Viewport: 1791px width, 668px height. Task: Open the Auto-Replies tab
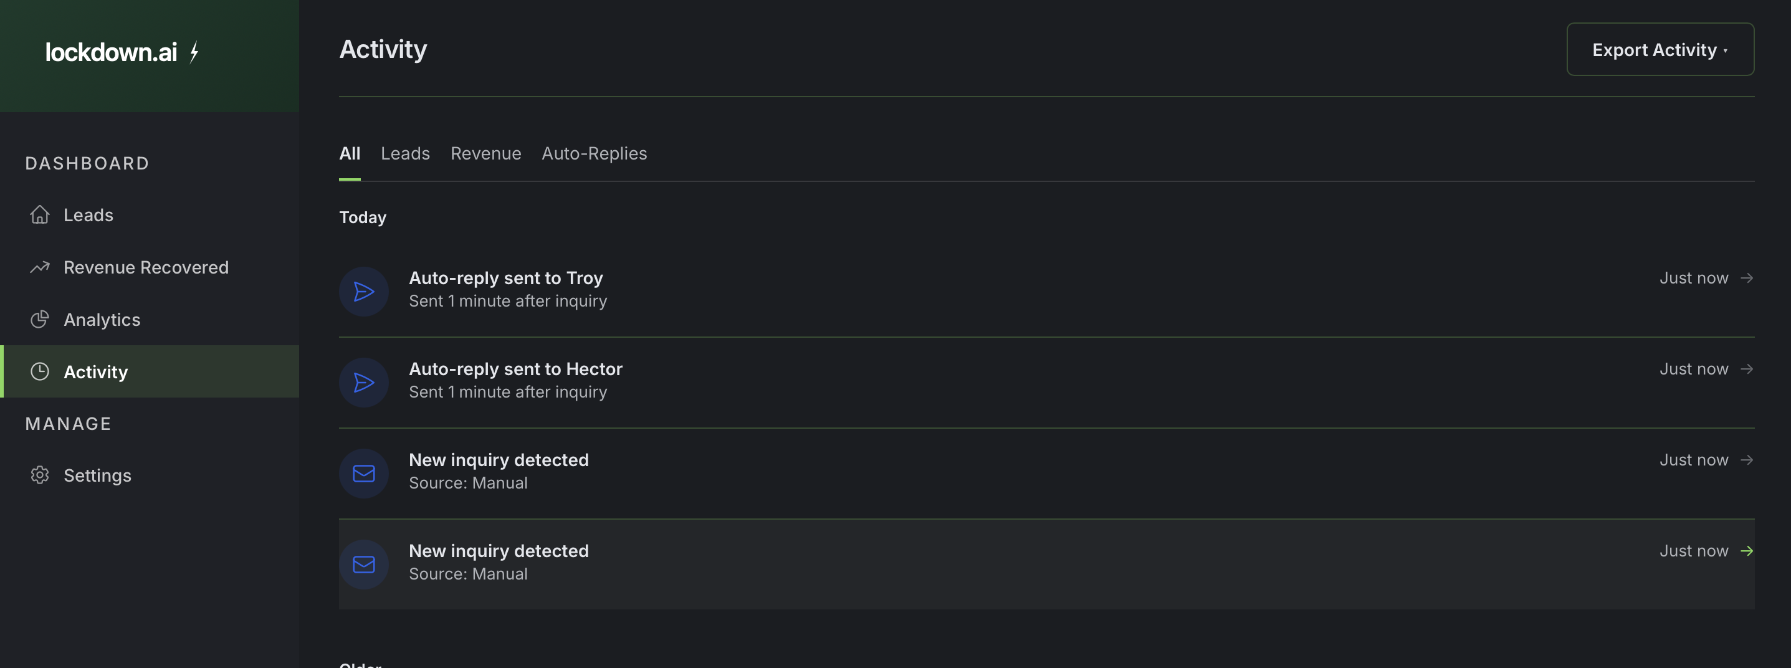[x=595, y=154]
